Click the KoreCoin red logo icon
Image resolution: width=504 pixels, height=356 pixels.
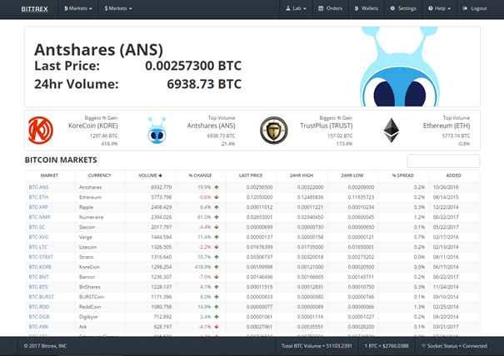41,130
